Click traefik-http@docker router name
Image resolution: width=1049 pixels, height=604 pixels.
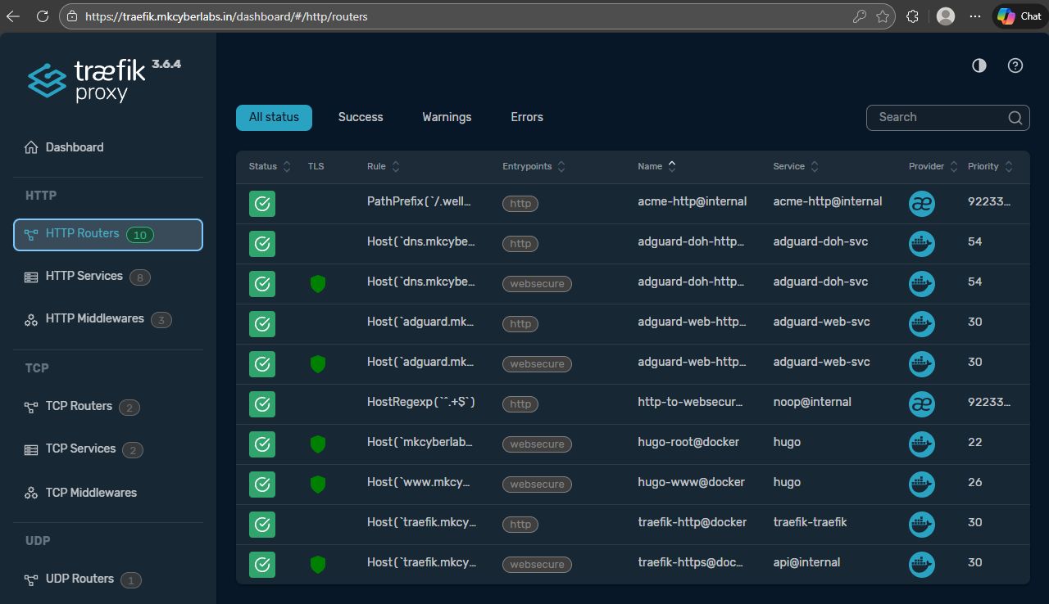(x=693, y=522)
